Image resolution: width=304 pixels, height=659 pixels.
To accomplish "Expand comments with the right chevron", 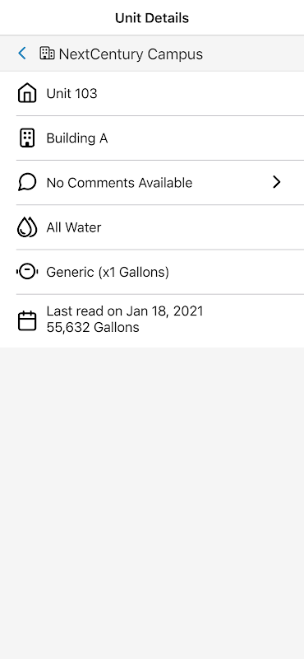I will tap(276, 182).
